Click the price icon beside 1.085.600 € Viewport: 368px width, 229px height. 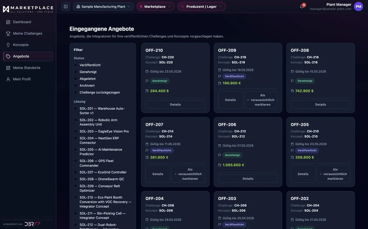click(220, 165)
